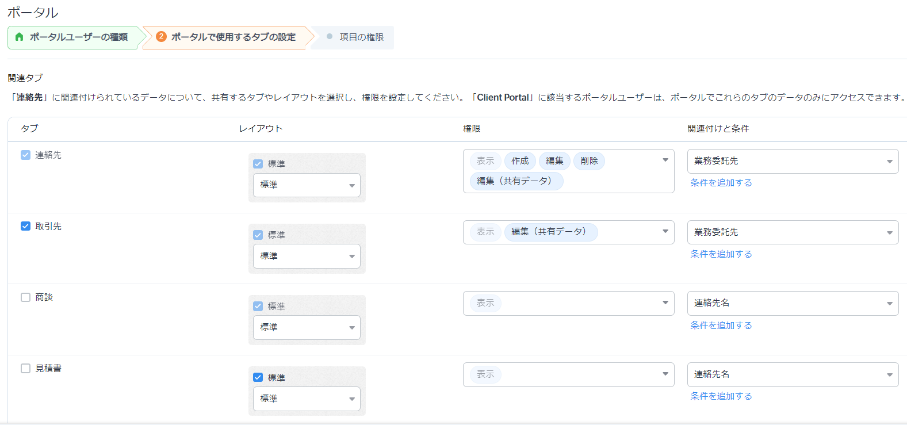Uncheck 標準 layout checkbox in 見積書 row
The image size is (907, 425).
(258, 377)
